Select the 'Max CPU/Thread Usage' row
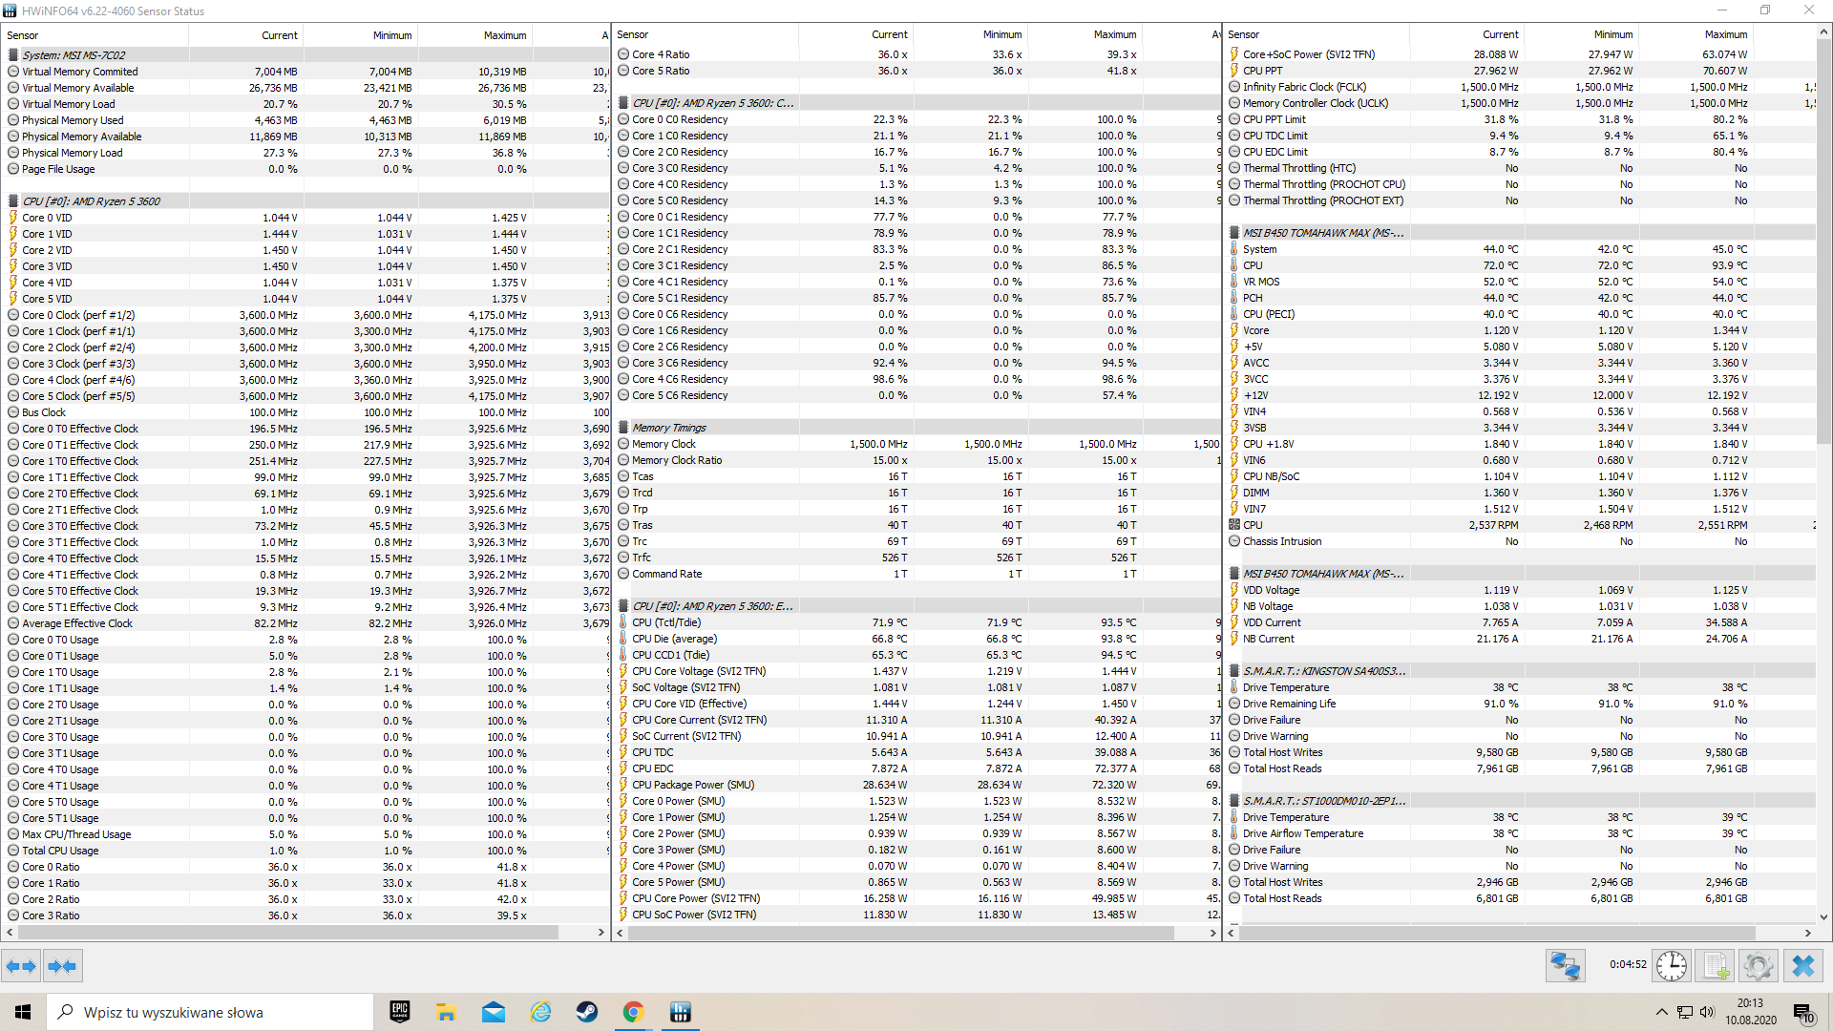Viewport: 1833px width, 1031px height. pos(305,834)
